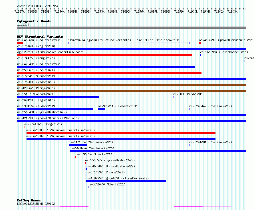Open nsv6471674 (Sedlazeck2020) label
254x210 pixels.
[x=91, y=142]
